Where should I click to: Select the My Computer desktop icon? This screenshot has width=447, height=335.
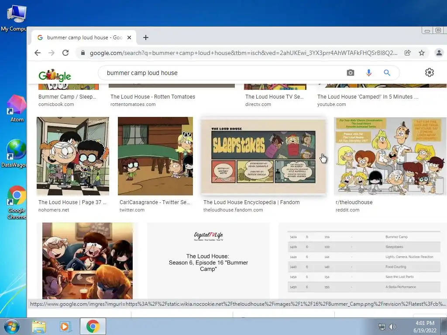click(x=14, y=18)
